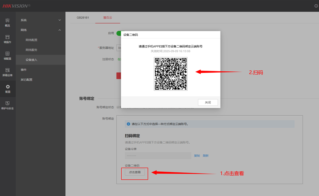Click the 账号绑定 section heading
This screenshot has width=319, height=196.
click(87, 99)
